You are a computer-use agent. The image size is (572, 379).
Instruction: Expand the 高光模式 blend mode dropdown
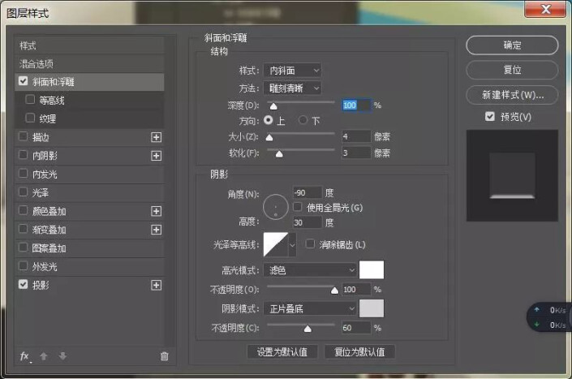311,269
